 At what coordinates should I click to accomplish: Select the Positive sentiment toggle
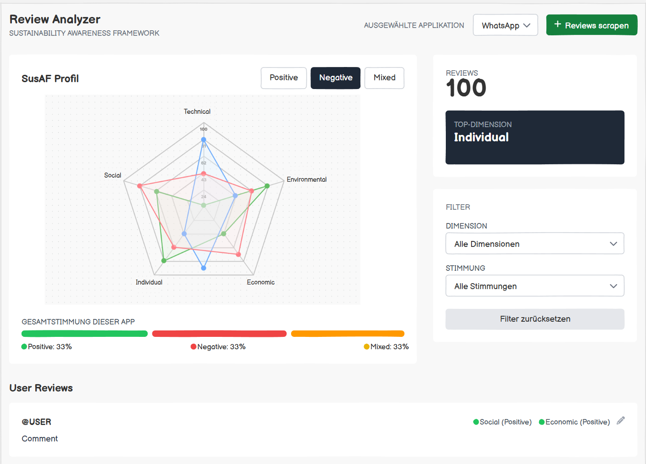click(x=284, y=78)
